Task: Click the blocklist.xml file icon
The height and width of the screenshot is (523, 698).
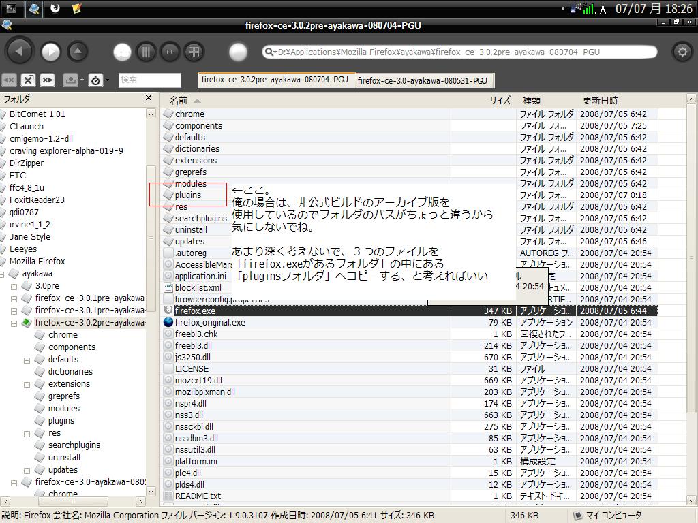Action: pos(168,287)
